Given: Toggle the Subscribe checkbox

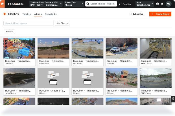Looking at the screenshot, I should point(130,14).
